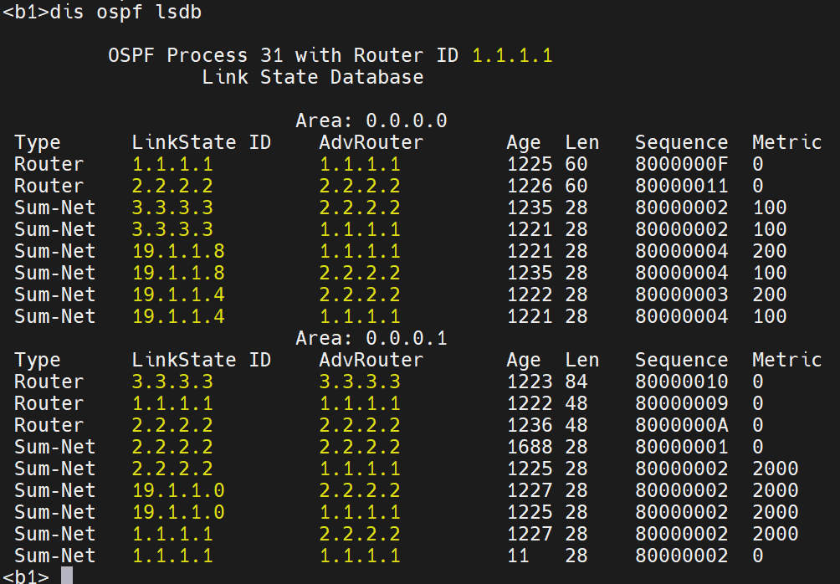Click the Sequence value 80000009
Image resolution: width=840 pixels, height=584 pixels.
point(681,403)
